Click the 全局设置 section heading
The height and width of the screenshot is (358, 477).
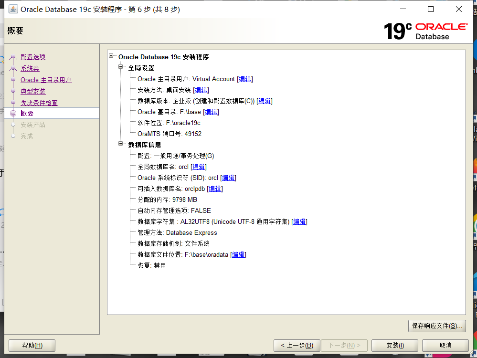tap(141, 68)
